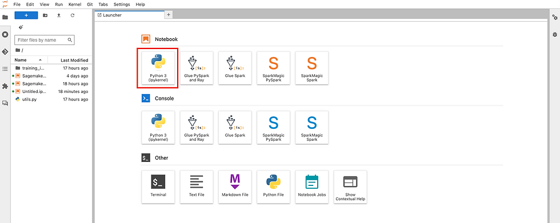Open the View menu
Screen dimensions: 560x223
45,4
